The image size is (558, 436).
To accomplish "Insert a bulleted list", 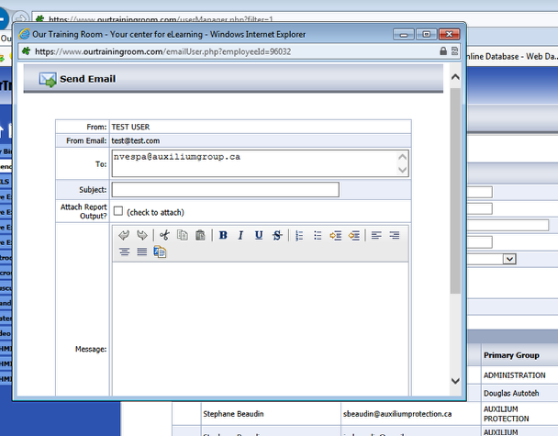I will pyautogui.click(x=318, y=235).
